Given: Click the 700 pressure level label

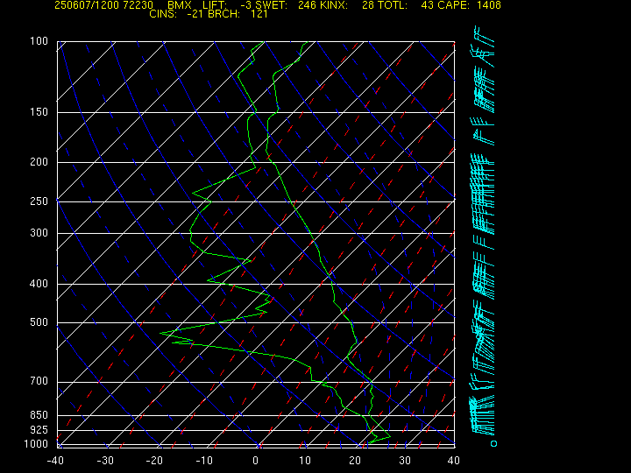Looking at the screenshot, I should pos(39,381).
